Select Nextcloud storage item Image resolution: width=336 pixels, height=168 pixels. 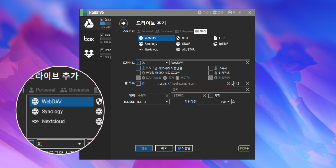point(149,49)
